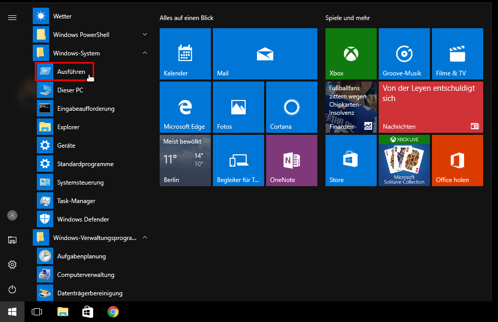Image resolution: width=498 pixels, height=322 pixels.
Task: Open Systemsteuerung icon
Action: [x=45, y=182]
